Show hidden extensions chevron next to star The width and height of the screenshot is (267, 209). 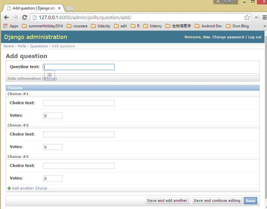256,17
